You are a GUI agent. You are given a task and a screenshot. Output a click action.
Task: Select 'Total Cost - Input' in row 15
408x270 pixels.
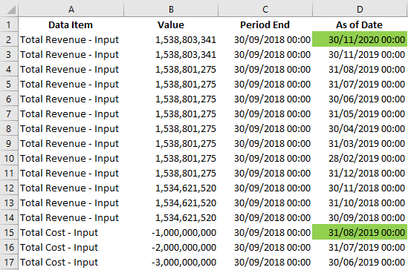click(x=71, y=232)
